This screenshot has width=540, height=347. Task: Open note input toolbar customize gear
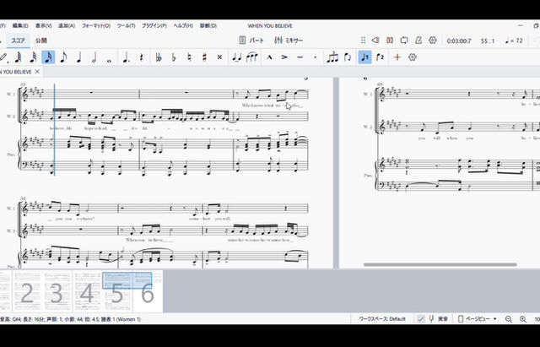[413, 57]
